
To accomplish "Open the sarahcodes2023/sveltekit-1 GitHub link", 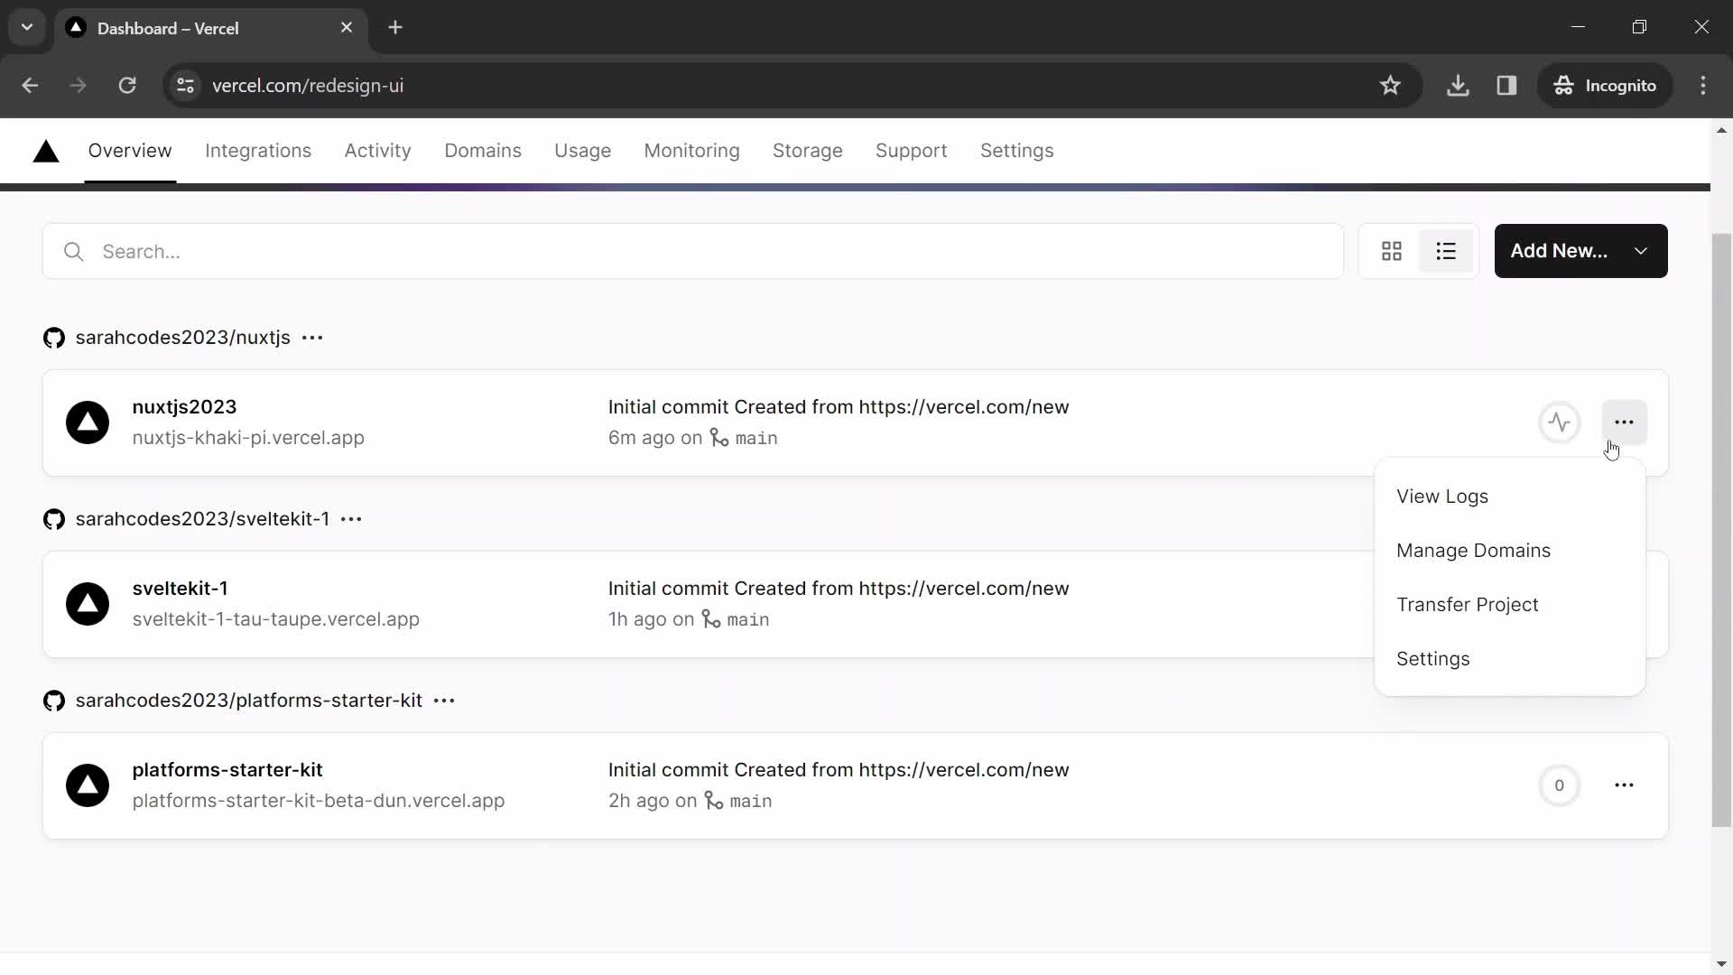I will coord(202,519).
